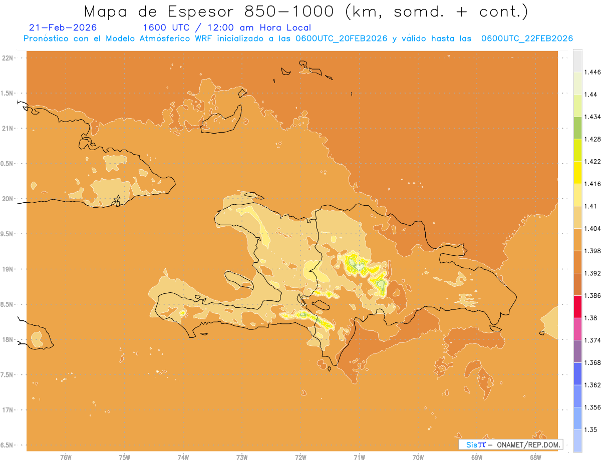
Task: Pick the lime swatch between 1.422 and 1.428
Action: pos(577,150)
